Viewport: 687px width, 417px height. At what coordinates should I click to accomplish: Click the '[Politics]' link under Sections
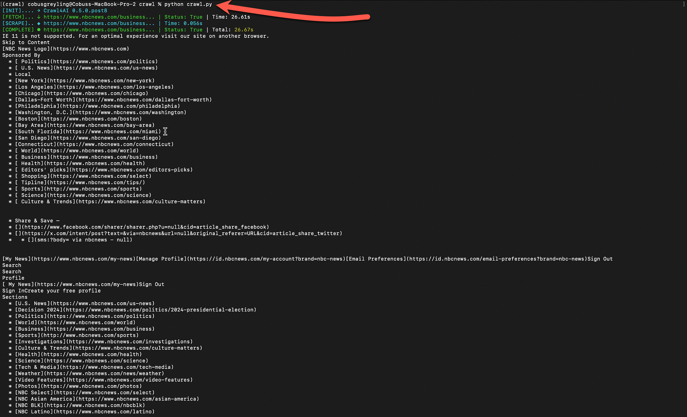coord(85,316)
